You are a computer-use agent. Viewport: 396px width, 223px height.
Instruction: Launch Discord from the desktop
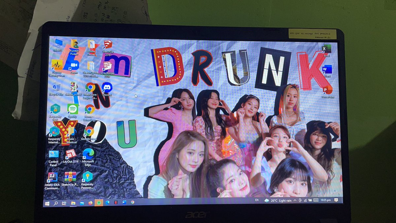(107, 90)
